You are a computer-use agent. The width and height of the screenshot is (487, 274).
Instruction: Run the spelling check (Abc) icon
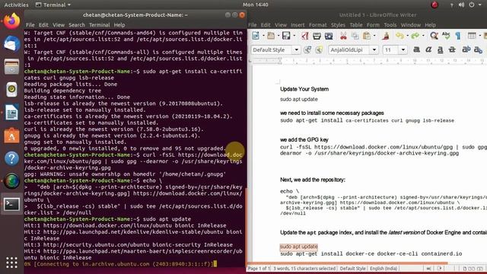(x=446, y=36)
